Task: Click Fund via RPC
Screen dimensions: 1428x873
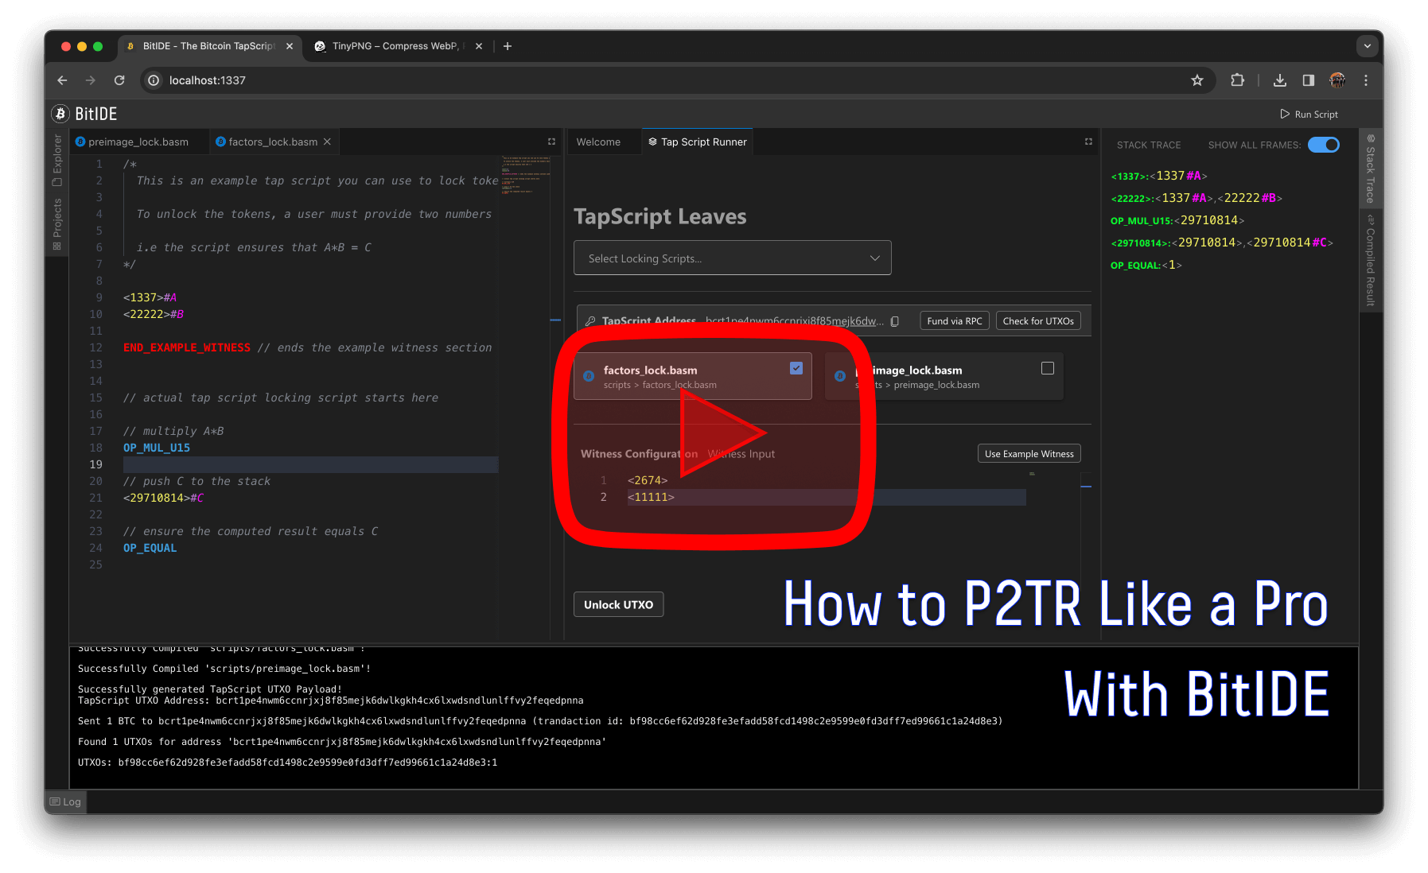Action: coord(955,320)
